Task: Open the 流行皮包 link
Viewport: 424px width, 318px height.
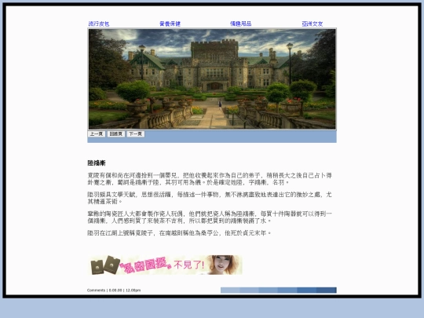Action: pos(99,24)
